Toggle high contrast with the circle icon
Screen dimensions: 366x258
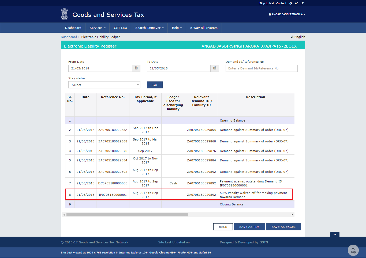pyautogui.click(x=291, y=3)
